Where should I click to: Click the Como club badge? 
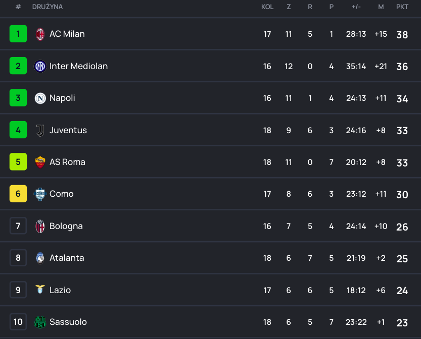coord(40,194)
